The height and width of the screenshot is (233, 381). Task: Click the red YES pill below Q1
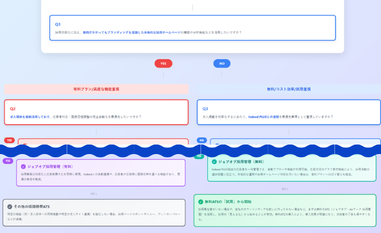tap(163, 64)
